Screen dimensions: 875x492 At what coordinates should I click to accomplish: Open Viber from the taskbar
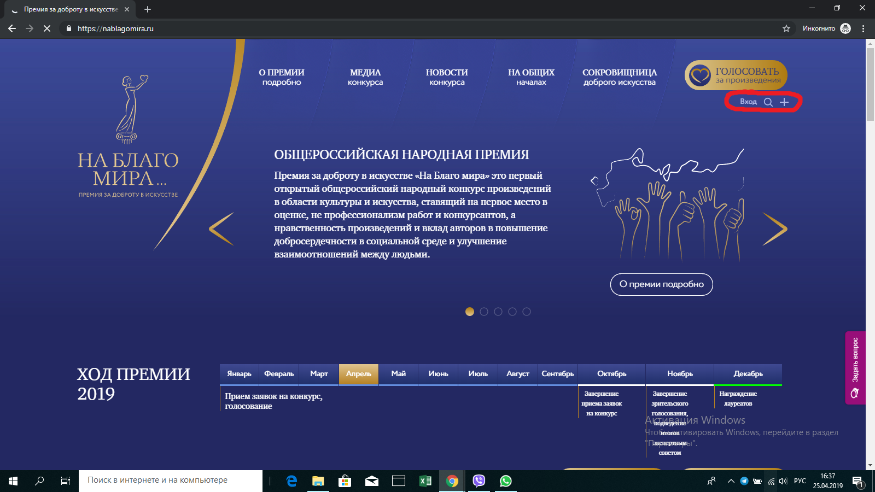(479, 481)
